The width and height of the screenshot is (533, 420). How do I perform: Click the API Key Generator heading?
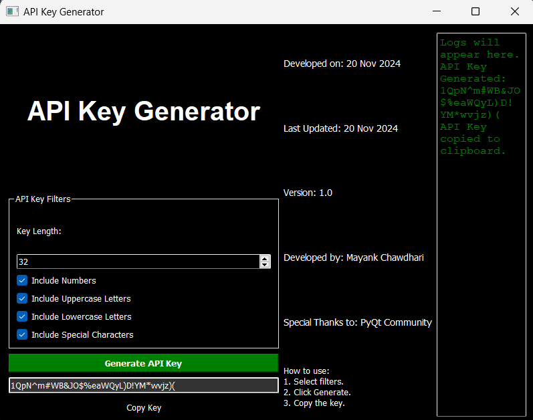144,111
